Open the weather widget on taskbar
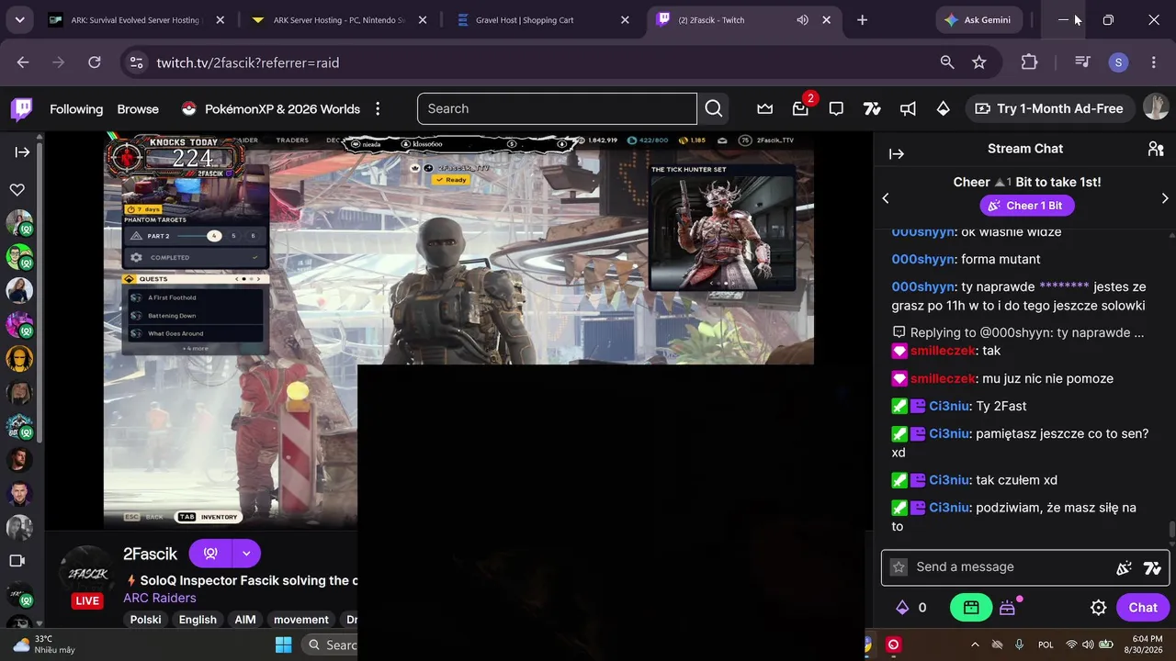 (44, 644)
